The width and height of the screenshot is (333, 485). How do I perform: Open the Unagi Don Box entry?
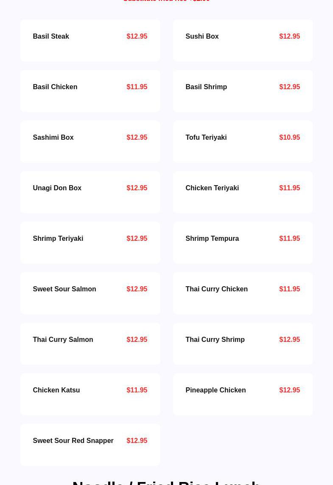point(90,192)
